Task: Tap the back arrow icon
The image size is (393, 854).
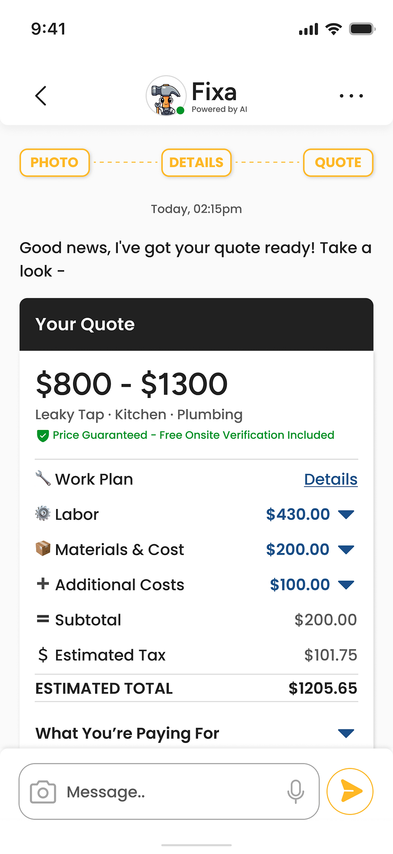Action: point(41,96)
